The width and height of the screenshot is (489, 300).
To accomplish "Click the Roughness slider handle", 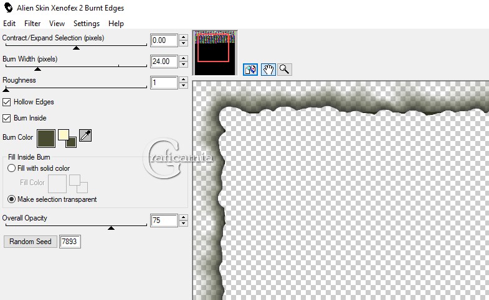I will [x=6, y=90].
